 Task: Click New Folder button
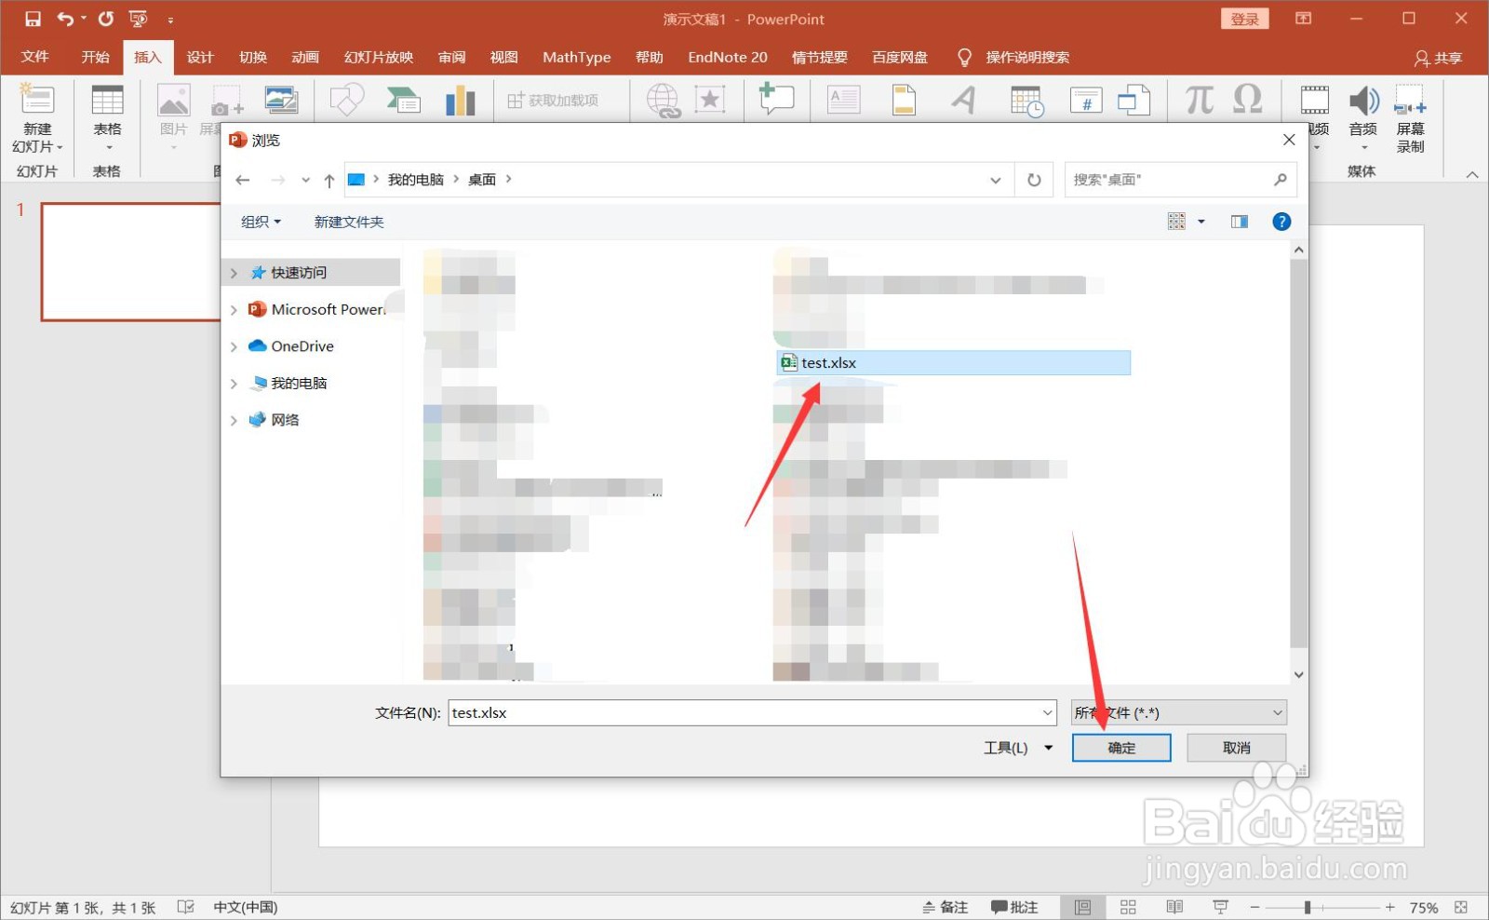[x=349, y=222]
